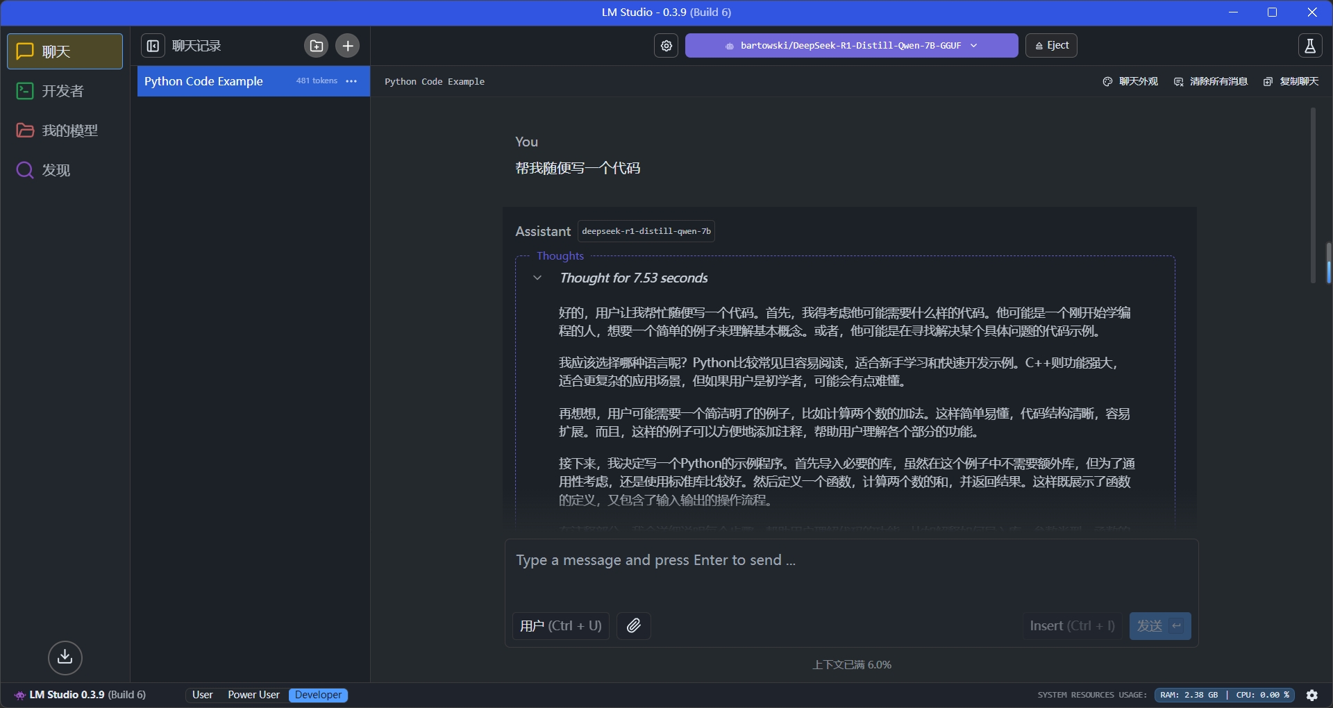Open the 聊天 (Chat) section in the sidebar

tap(65, 51)
